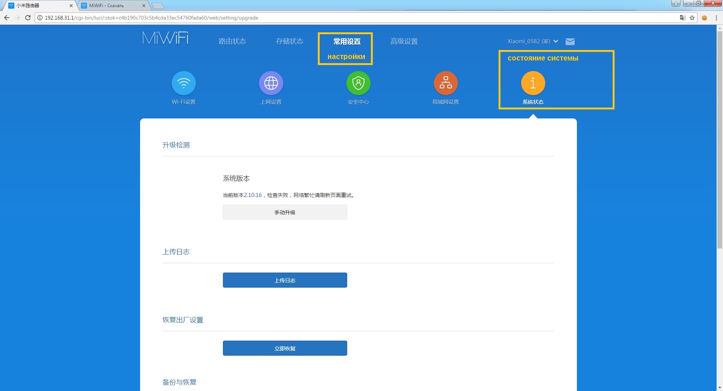The image size is (723, 391).
Task: Click the 备份与恢复 section heading
Action: click(x=179, y=382)
